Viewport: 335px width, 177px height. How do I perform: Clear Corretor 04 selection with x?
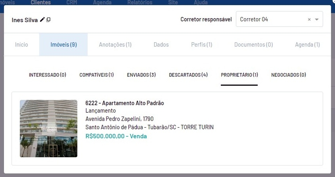(309, 19)
